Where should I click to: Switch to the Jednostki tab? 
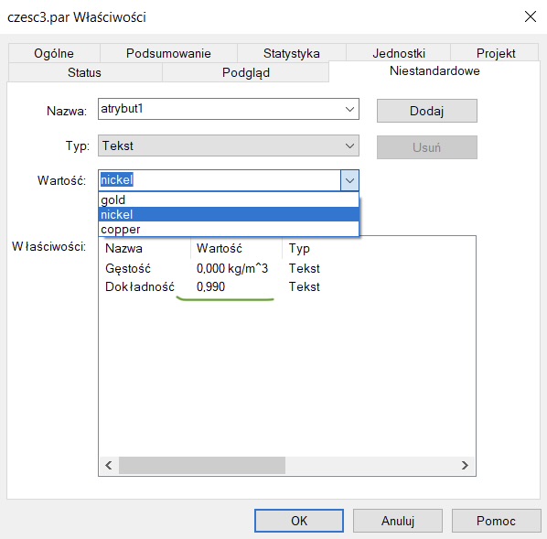(x=399, y=53)
